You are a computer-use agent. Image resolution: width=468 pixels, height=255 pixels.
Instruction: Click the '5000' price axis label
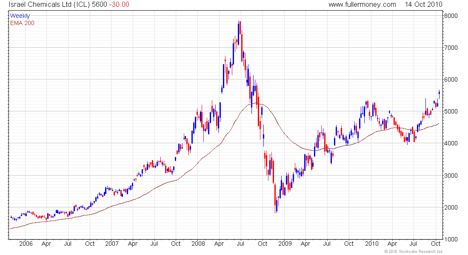click(x=451, y=111)
